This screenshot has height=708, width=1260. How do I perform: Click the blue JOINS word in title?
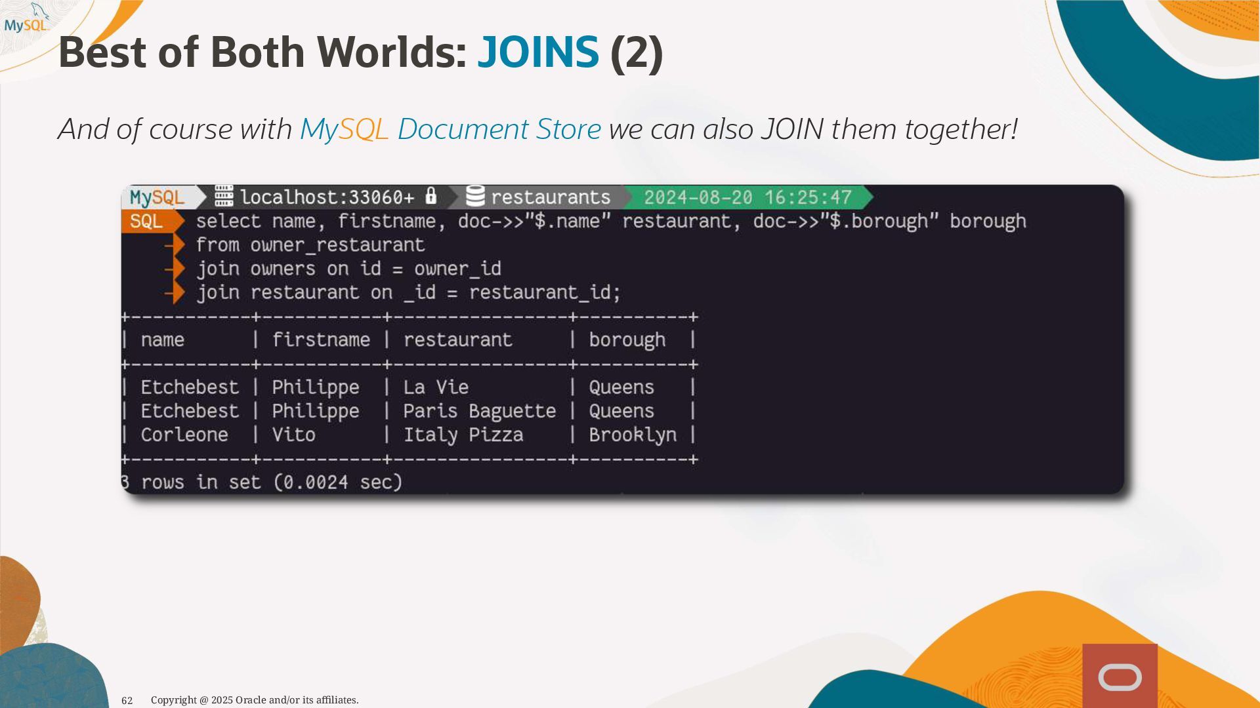point(537,52)
